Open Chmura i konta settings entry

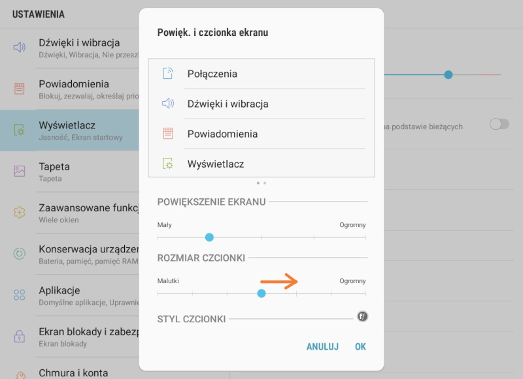[x=72, y=372]
